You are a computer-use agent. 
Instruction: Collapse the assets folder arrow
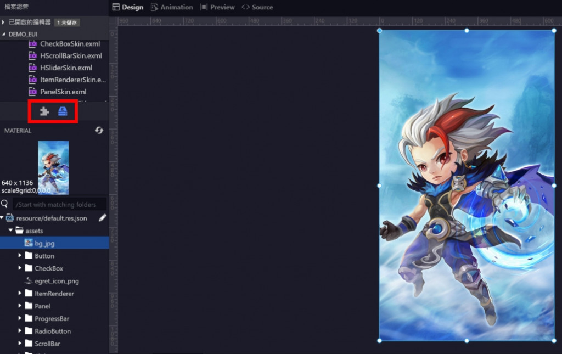pos(11,230)
